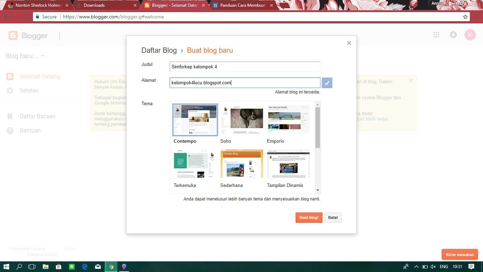This screenshot has width=483, height=272.
Task: Click the Selamat Datang sidebar icon
Action: pos(10,76)
